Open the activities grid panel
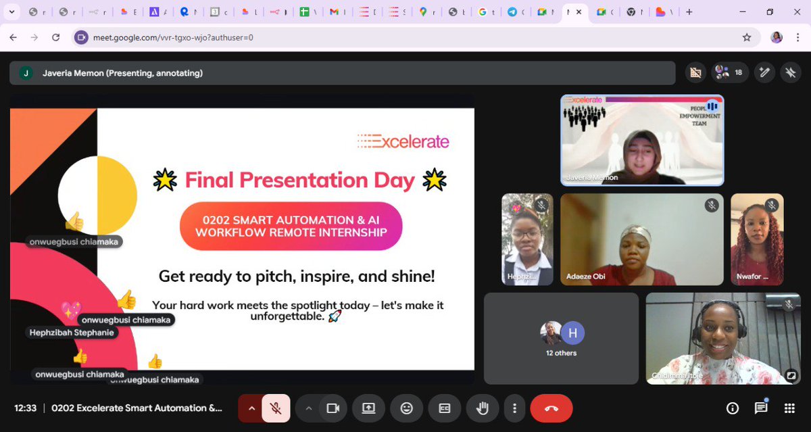This screenshot has height=432, width=811. click(x=789, y=408)
